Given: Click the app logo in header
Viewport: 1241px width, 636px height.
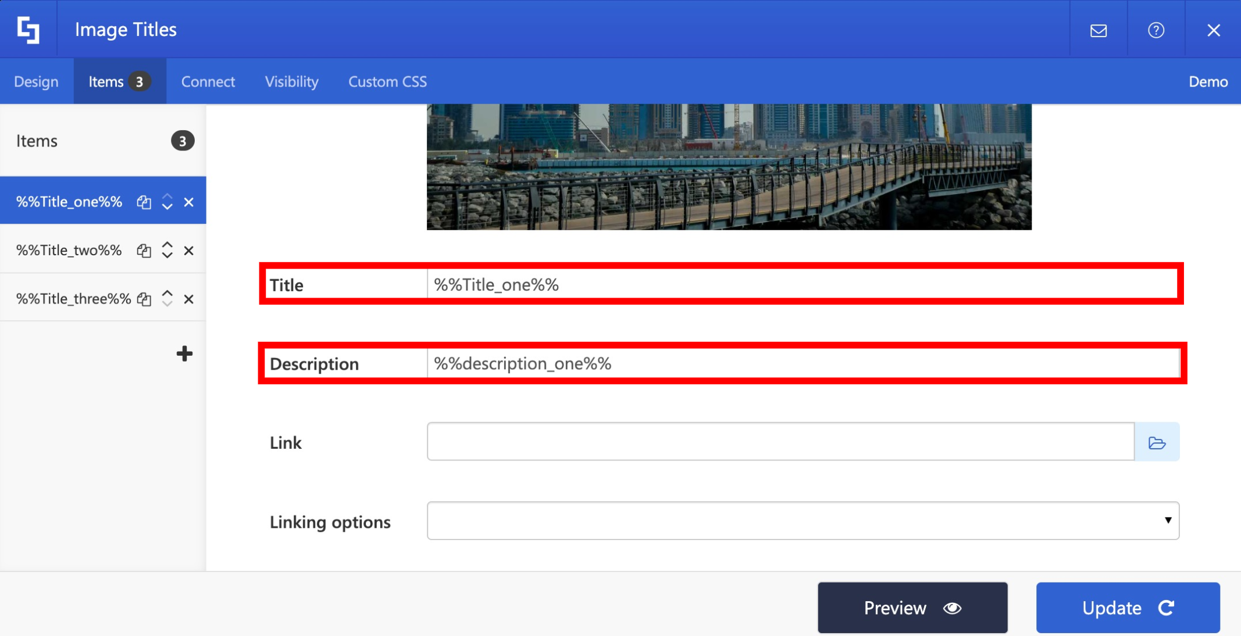Looking at the screenshot, I should pyautogui.click(x=28, y=30).
